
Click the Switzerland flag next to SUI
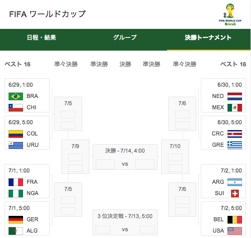tap(235, 193)
